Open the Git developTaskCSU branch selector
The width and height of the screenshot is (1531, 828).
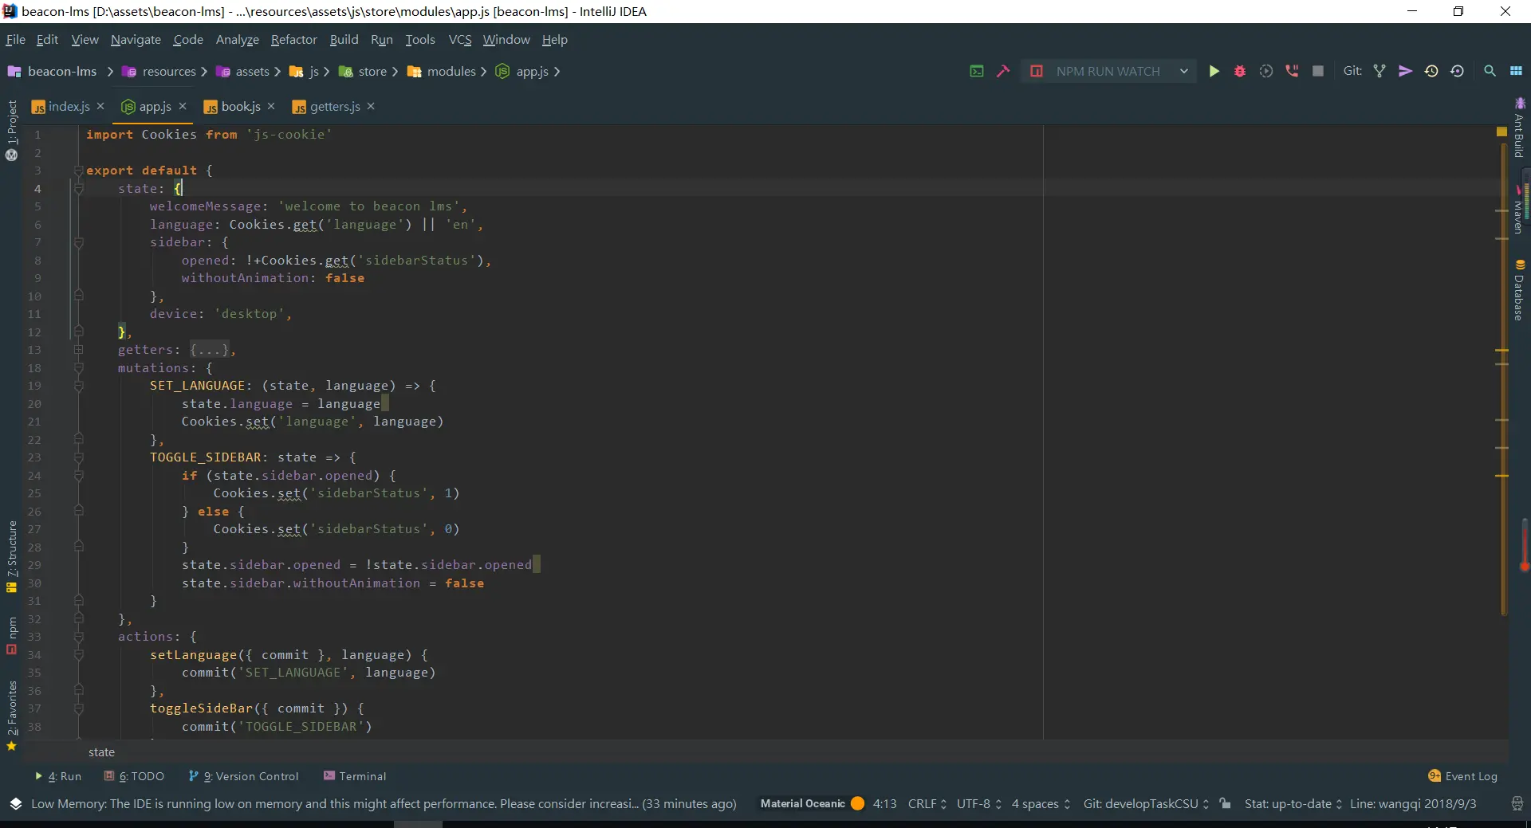(x=1146, y=803)
